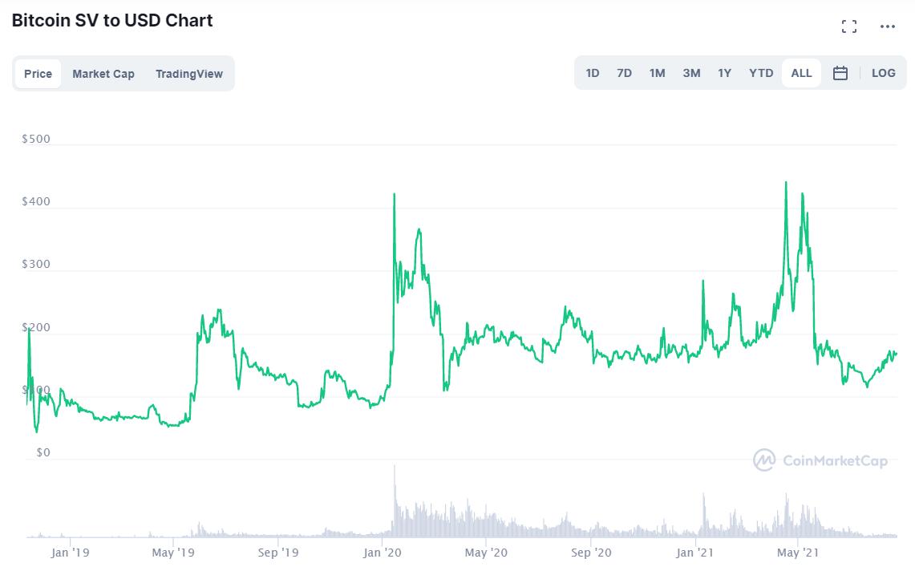This screenshot has width=915, height=567.
Task: Enter fullscreen chart view
Action: [848, 26]
